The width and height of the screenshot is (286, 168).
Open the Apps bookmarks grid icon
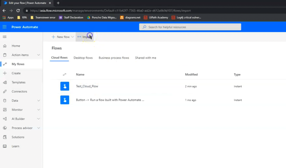coord(4,17)
